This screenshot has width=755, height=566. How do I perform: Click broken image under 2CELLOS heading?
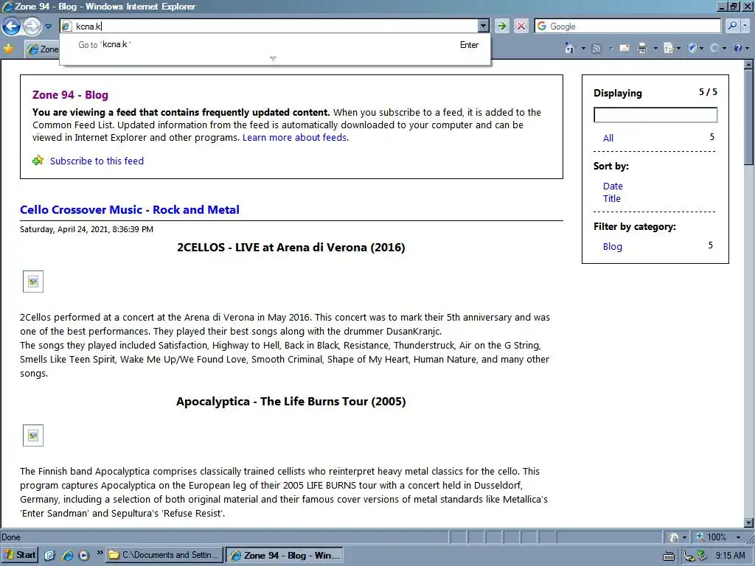33,282
